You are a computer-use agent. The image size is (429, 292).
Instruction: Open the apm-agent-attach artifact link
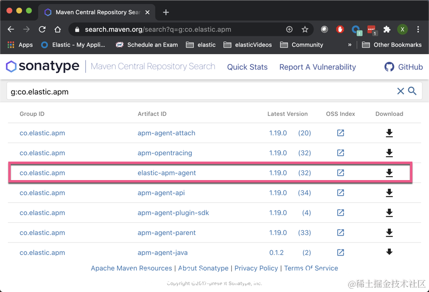tap(166, 133)
